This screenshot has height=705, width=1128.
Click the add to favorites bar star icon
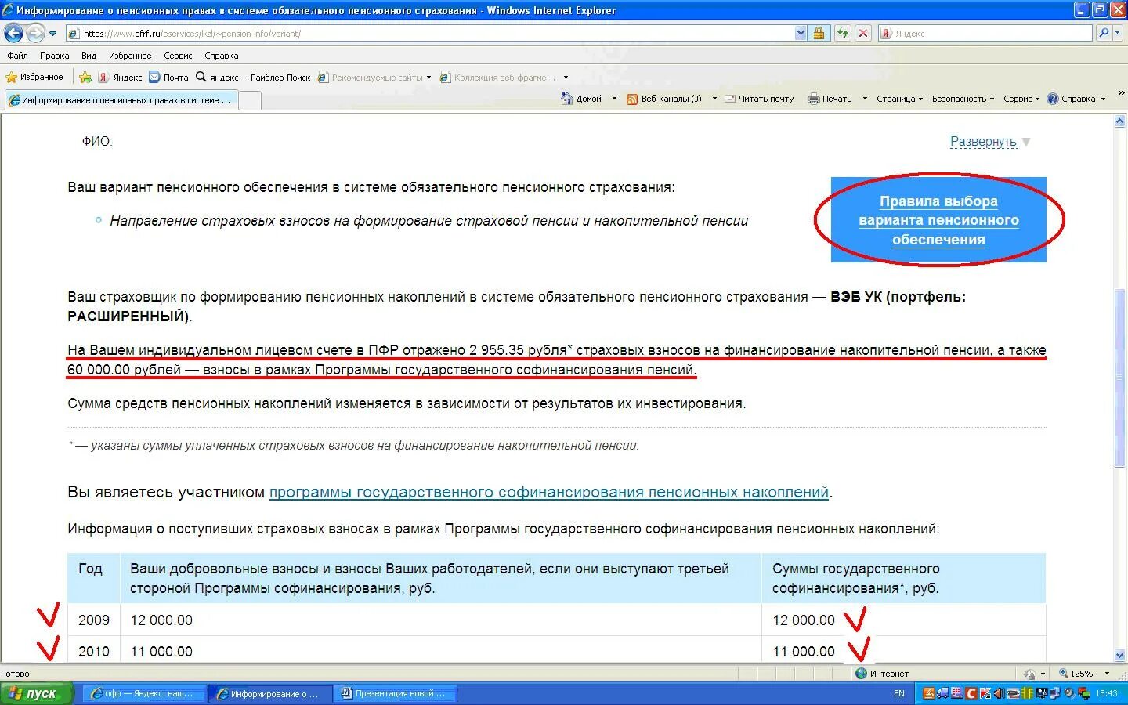point(85,77)
